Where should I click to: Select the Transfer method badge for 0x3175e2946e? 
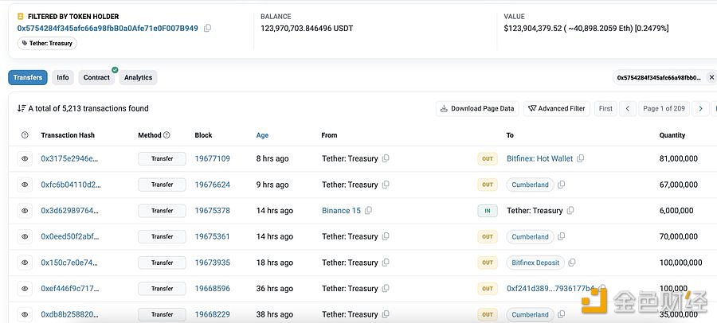tap(162, 158)
